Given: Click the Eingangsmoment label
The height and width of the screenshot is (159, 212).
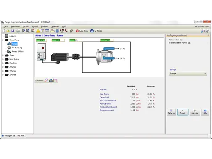Looking at the screenshot, I should [107, 110].
